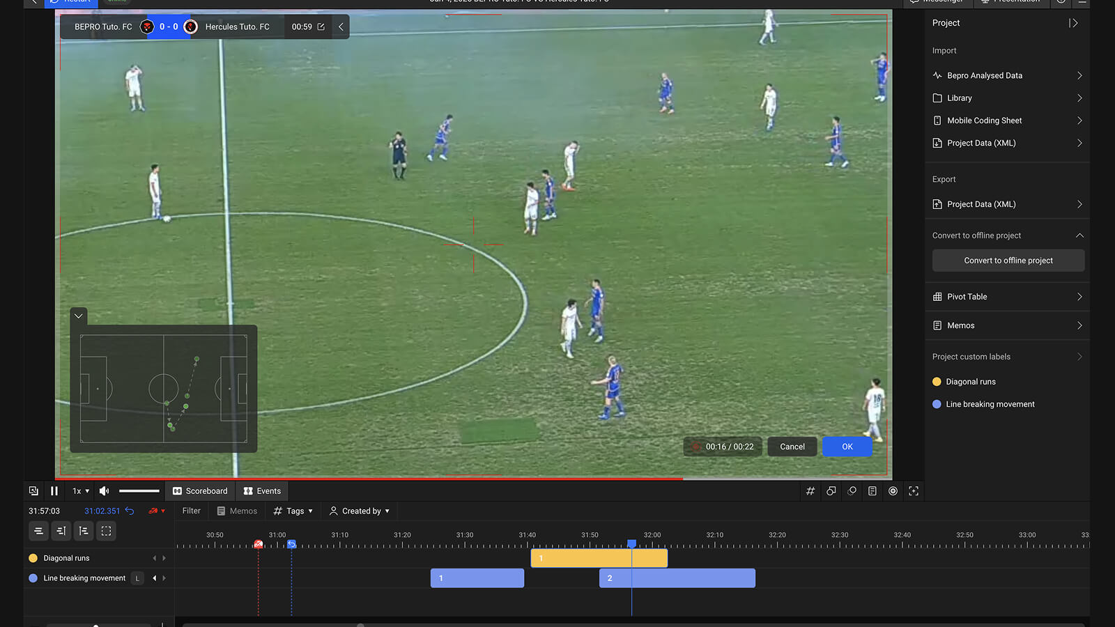Select the yellow Diagonal runs label swatch

coord(937,382)
